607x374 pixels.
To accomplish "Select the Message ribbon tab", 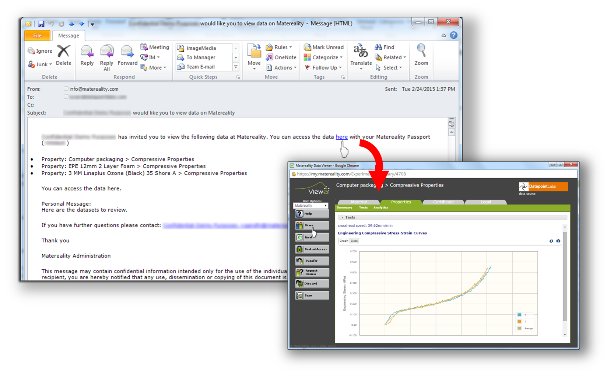I will click(x=69, y=35).
